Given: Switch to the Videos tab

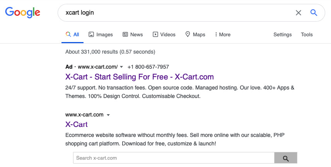Looking at the screenshot, I should coord(164,35).
